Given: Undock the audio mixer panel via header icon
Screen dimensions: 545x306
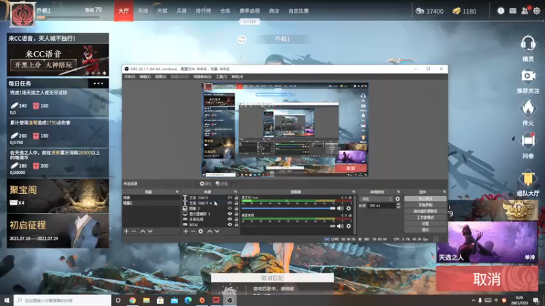Looking at the screenshot, I should [x=354, y=192].
